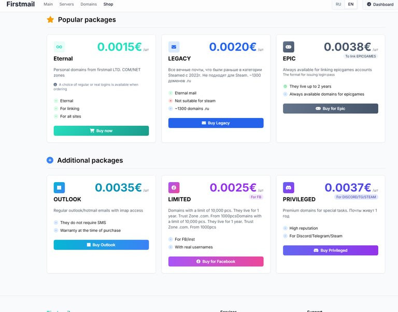
Task: Click the Buy Legacy button
Action: click(x=216, y=123)
